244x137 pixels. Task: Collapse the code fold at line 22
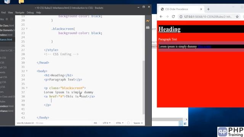pos(27,29)
